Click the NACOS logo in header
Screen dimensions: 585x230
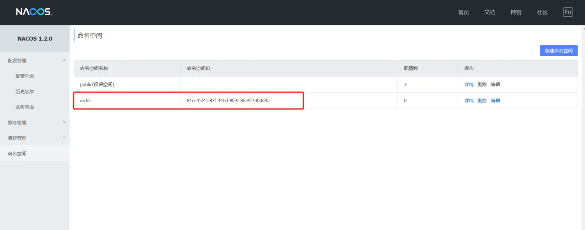34,12
